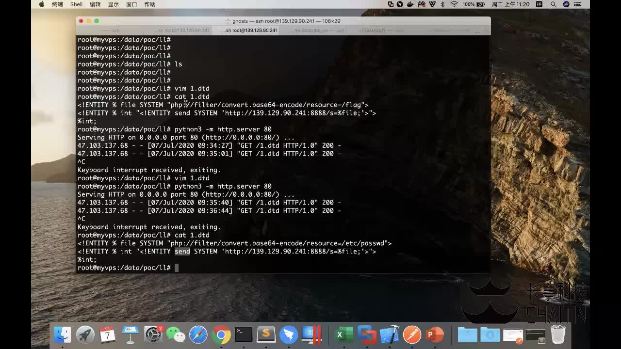
Task: Open Launchpad rocket icon in Dock
Action: (x=85, y=334)
